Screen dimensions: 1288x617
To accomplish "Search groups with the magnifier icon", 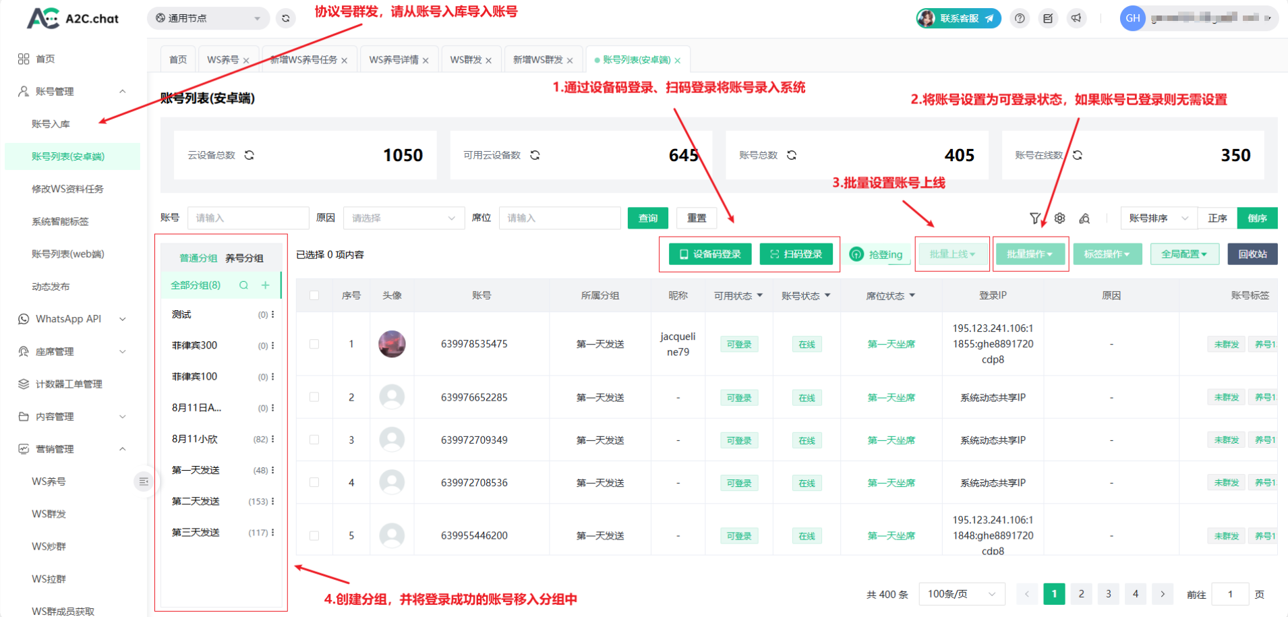I will [x=243, y=285].
